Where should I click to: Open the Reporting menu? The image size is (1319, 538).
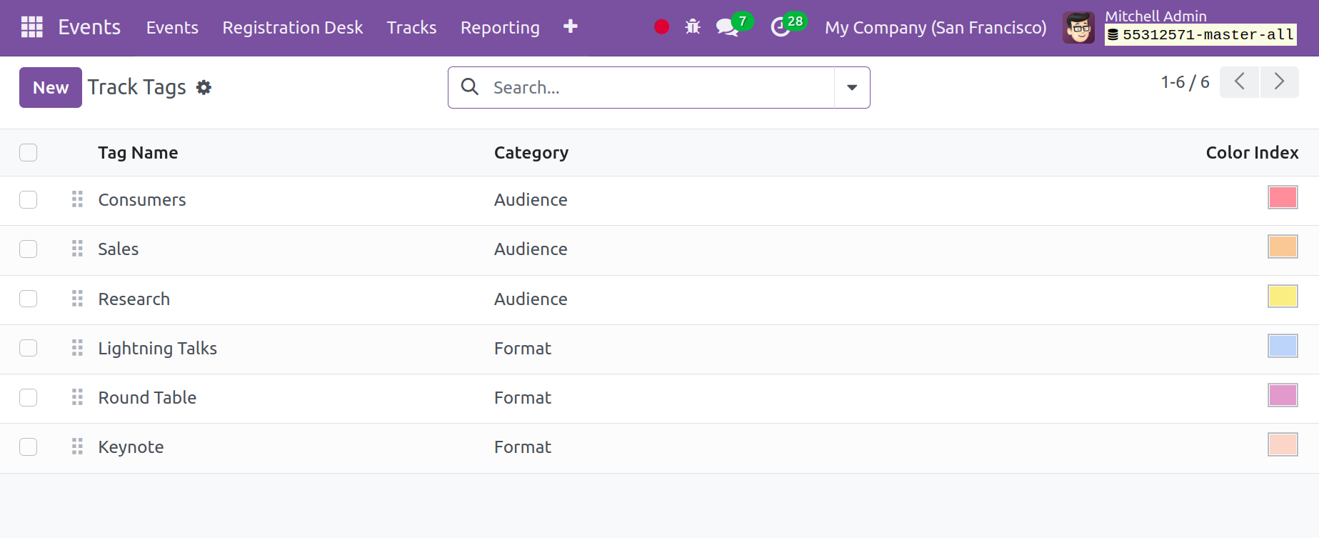pos(500,28)
